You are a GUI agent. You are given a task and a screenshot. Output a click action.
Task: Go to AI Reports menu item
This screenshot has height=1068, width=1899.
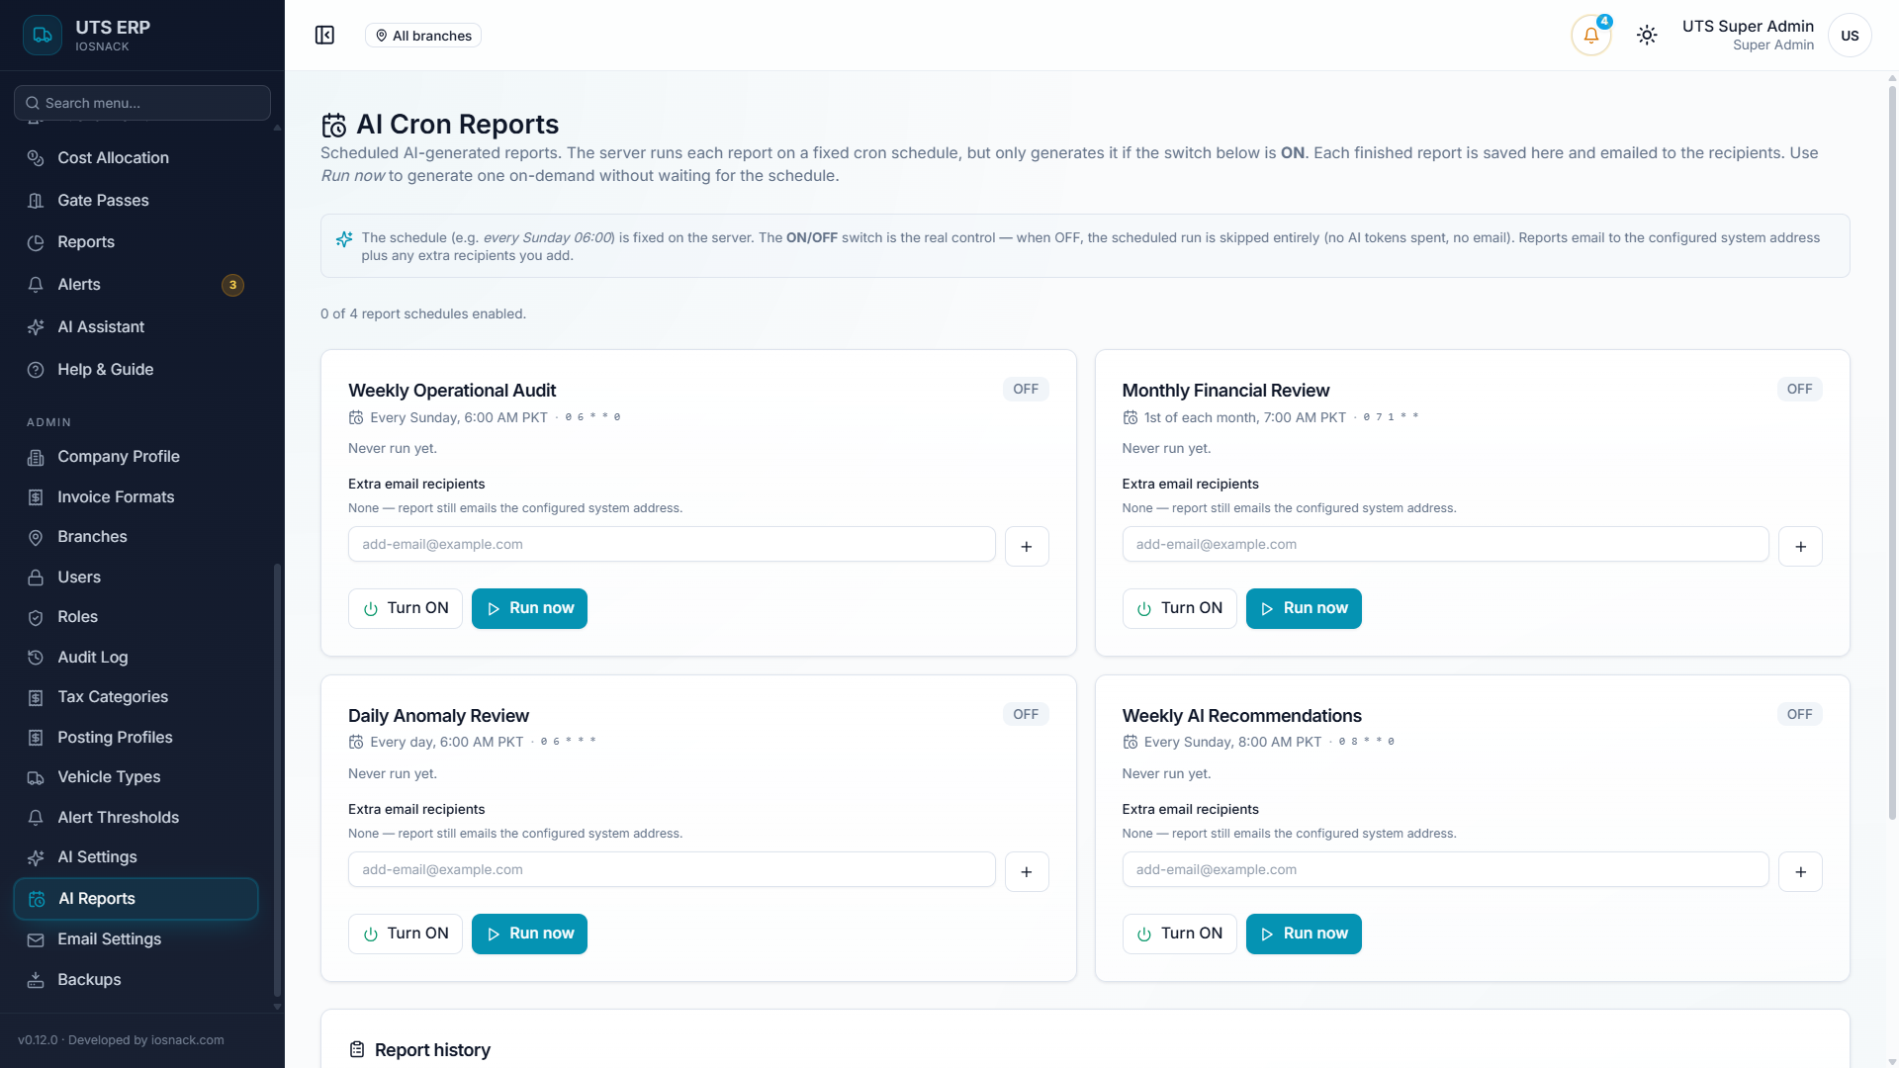click(x=136, y=898)
